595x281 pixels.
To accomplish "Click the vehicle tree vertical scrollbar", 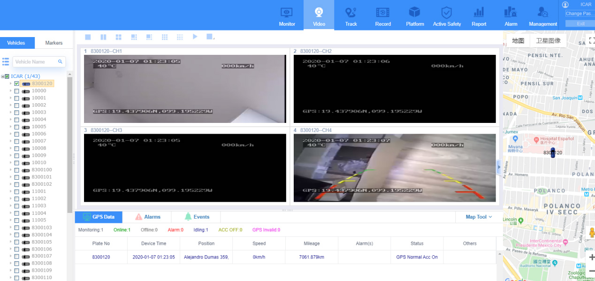I will pos(70,145).
